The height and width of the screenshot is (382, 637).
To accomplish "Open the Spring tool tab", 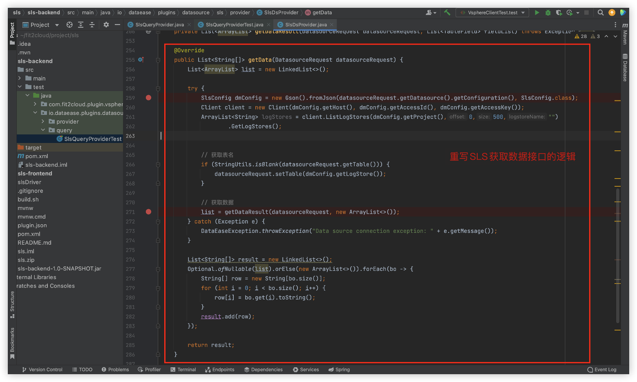I will tap(339, 370).
